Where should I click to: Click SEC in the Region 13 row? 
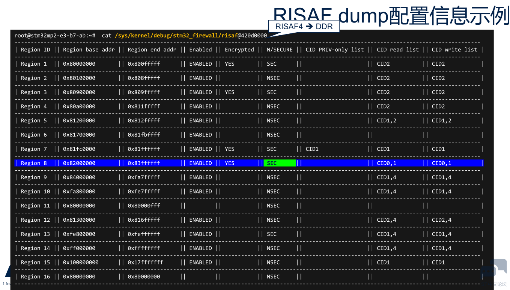coord(272,234)
